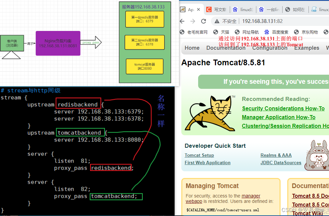Open the Tomcat 8.5 Doc link
The height and width of the screenshot is (216, 329).
click(310, 196)
